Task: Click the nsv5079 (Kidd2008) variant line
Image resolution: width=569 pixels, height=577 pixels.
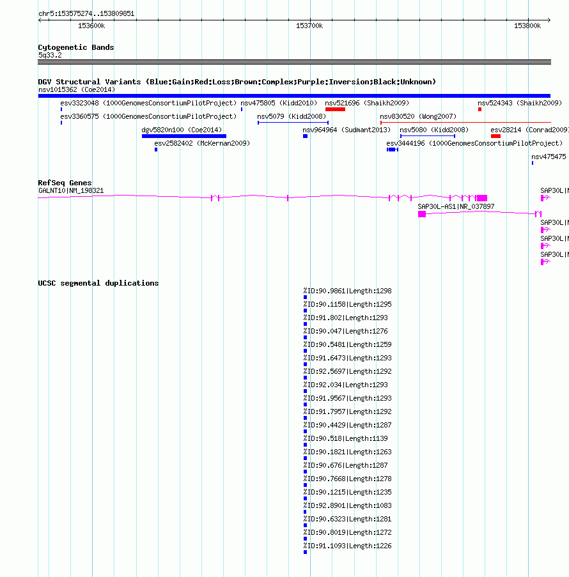Action: point(293,123)
